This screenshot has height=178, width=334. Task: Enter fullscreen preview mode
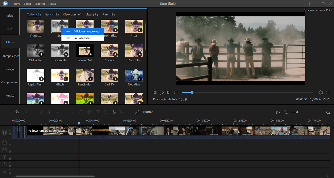click(328, 92)
